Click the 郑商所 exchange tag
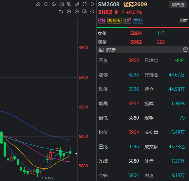The image size is (189, 181). tap(114, 21)
